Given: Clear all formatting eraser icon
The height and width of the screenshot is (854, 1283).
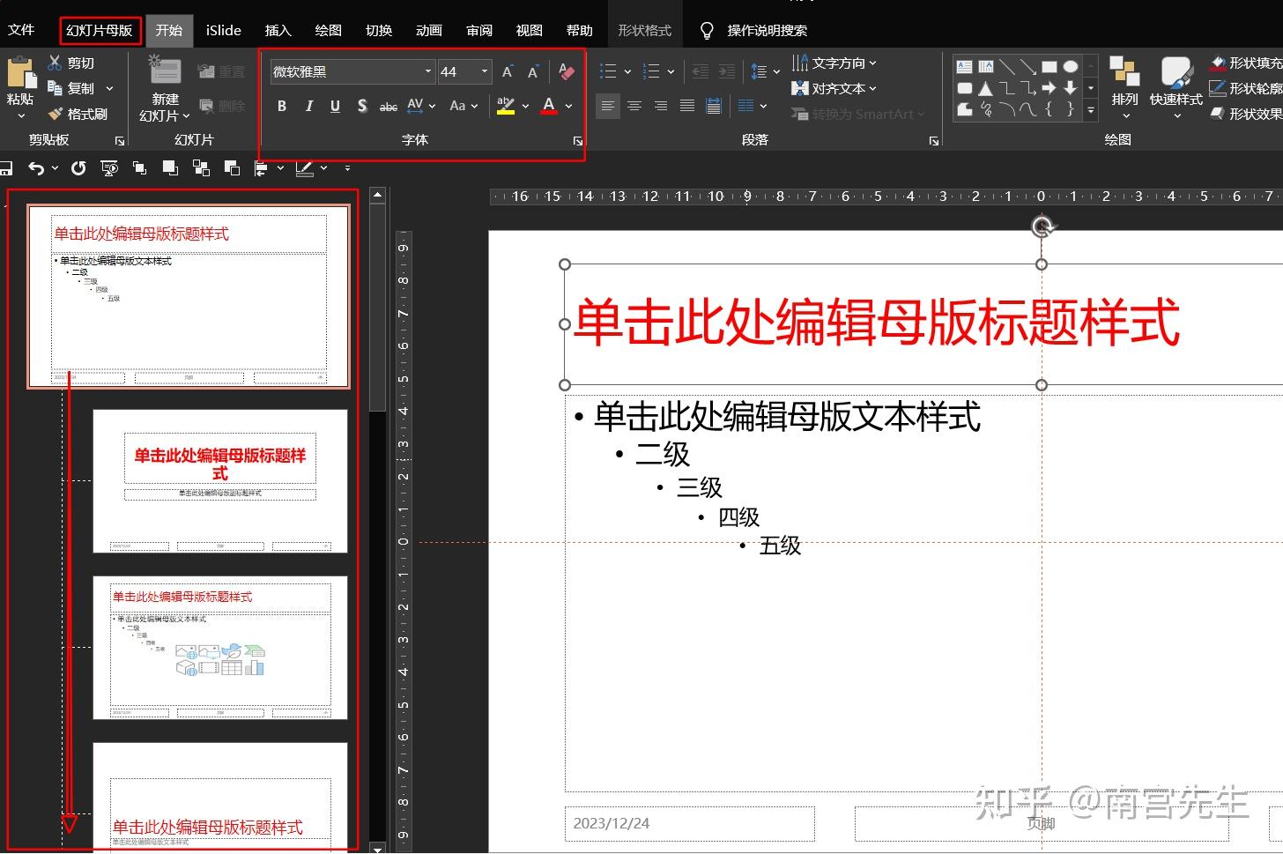Looking at the screenshot, I should (567, 71).
